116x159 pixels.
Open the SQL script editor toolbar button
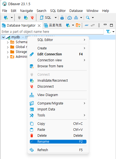click(x=45, y=18)
